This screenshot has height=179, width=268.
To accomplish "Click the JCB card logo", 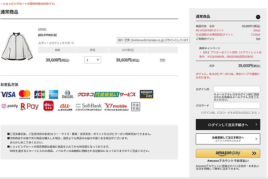I will pos(40,95).
